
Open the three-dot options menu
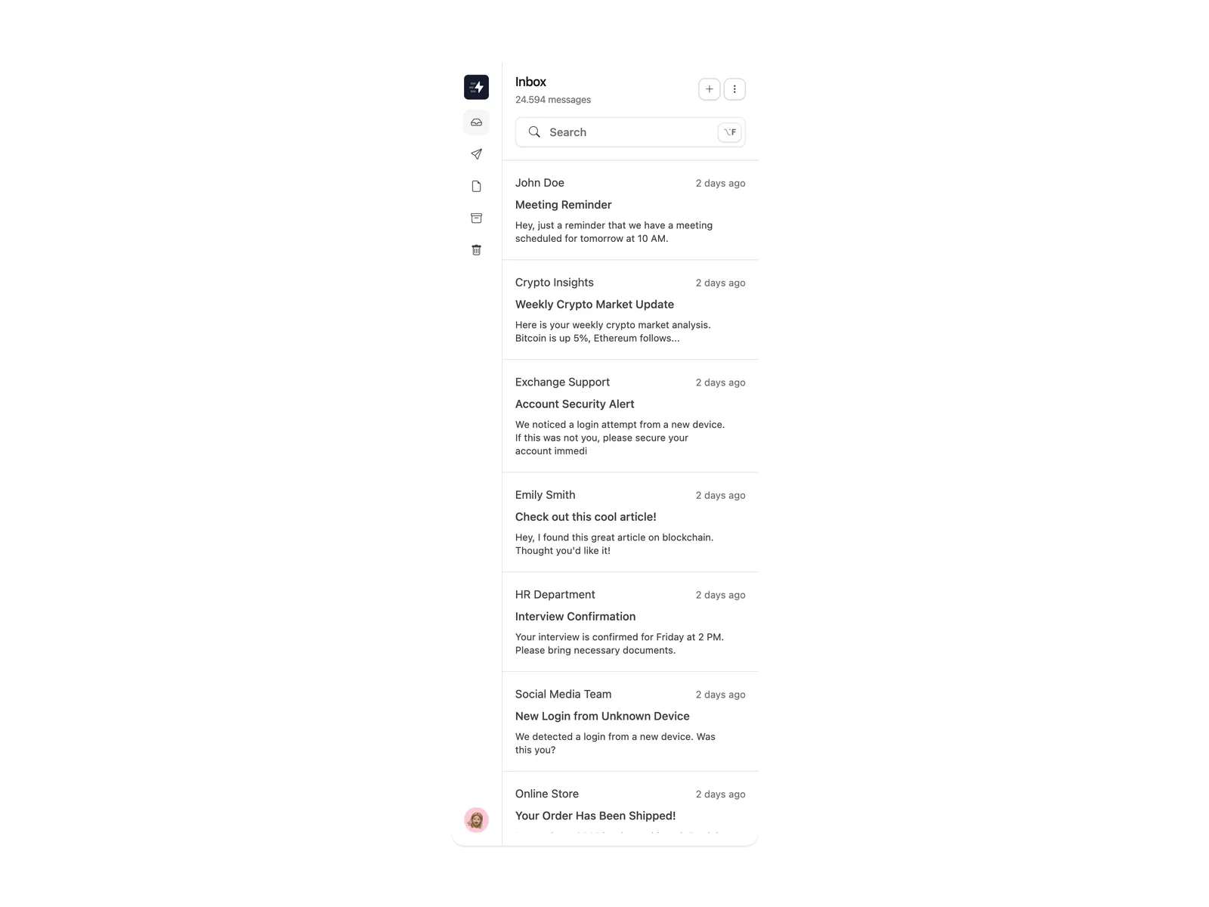(x=734, y=89)
